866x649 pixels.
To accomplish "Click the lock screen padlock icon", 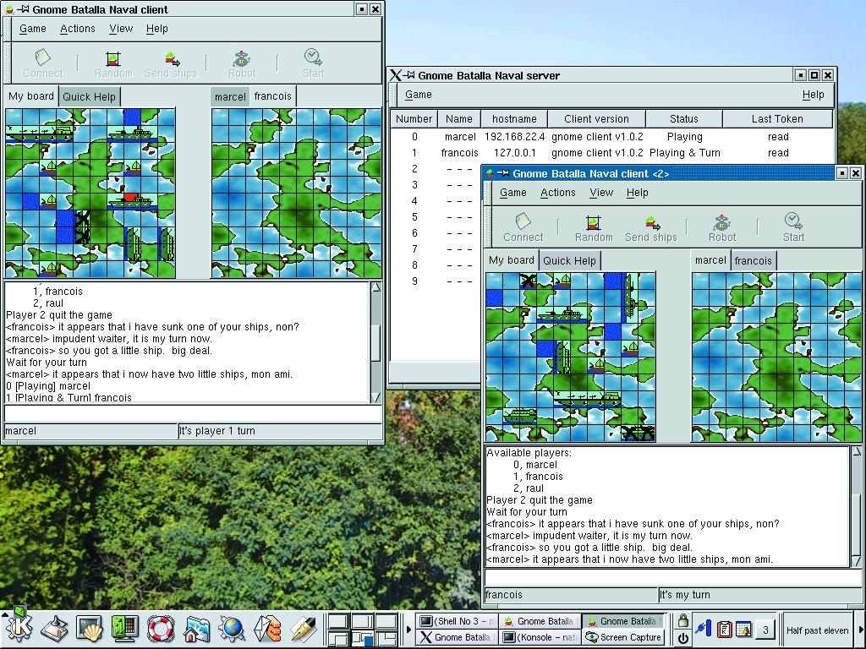I will (x=683, y=621).
